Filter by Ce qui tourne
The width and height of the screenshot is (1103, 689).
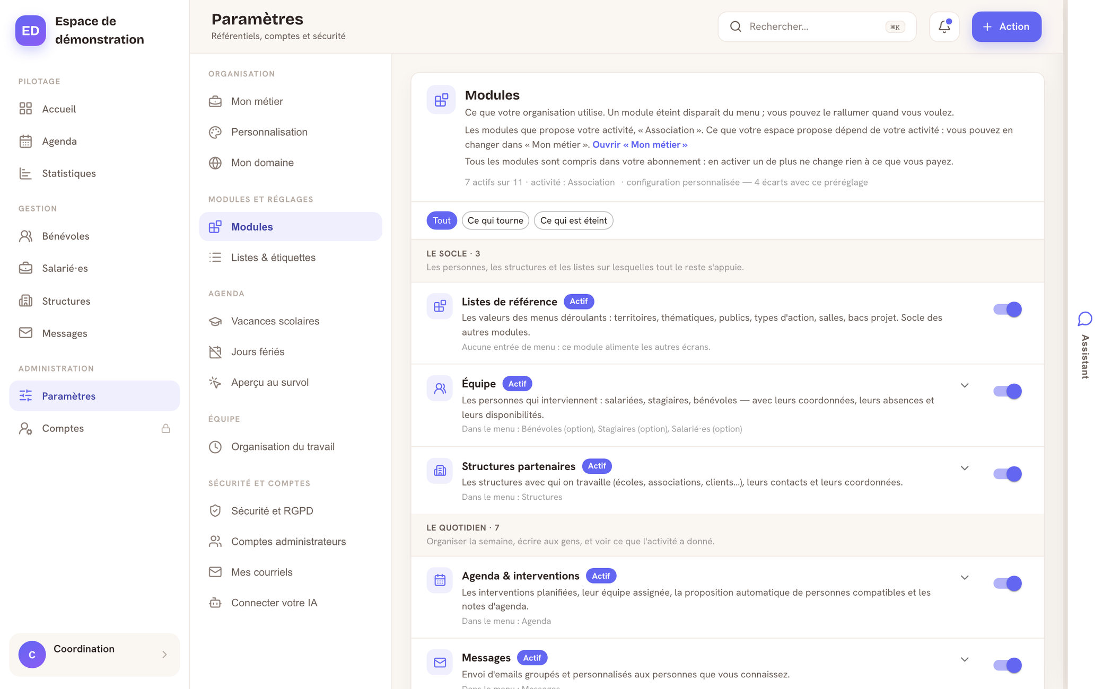point(495,220)
